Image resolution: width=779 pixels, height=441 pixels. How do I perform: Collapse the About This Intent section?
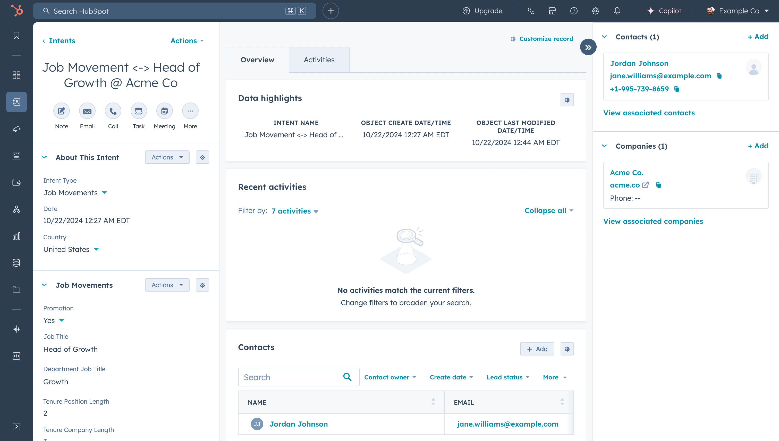[x=45, y=157]
